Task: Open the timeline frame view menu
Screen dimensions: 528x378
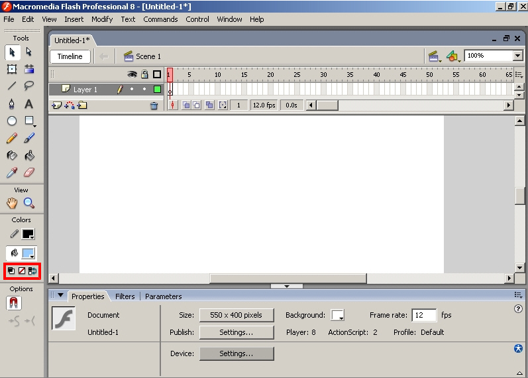Action: pos(519,74)
